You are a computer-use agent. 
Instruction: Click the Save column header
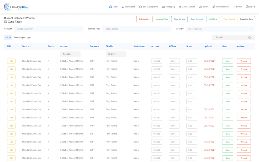[225, 46]
